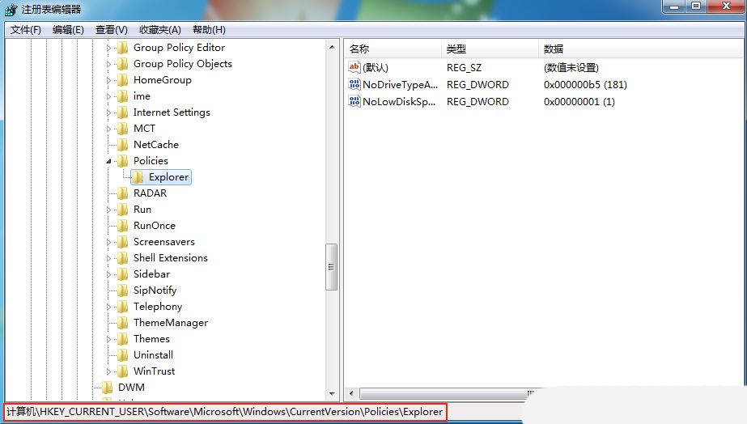This screenshot has width=747, height=424.
Task: Click the DWORD icon of NoDriveTypeA...
Action: pyautogui.click(x=354, y=84)
